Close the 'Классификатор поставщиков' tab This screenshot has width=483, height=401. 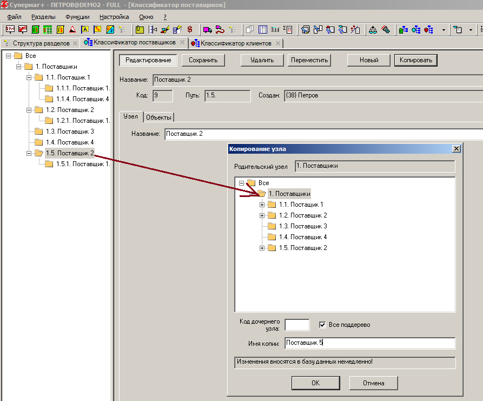point(182,43)
